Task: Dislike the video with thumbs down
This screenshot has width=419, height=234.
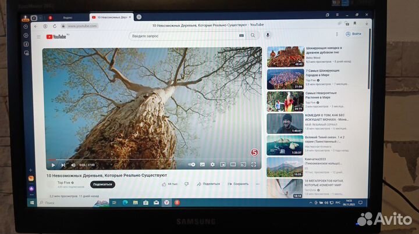Action: pos(187,184)
